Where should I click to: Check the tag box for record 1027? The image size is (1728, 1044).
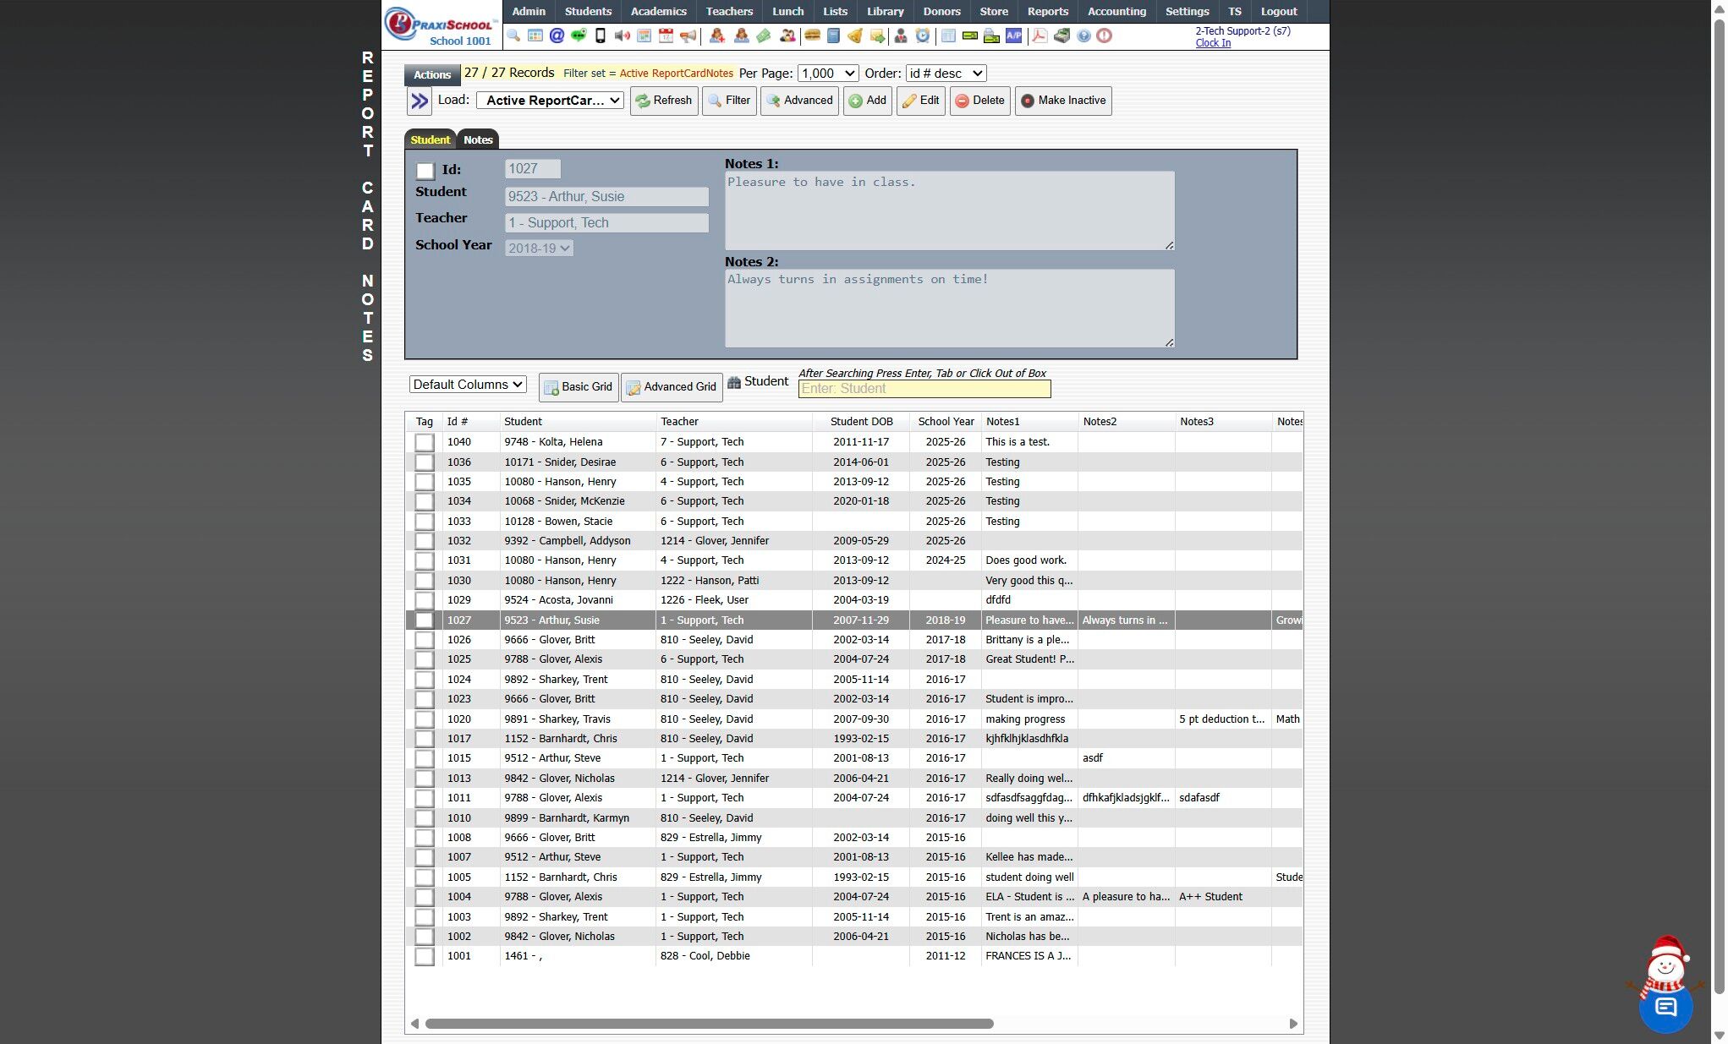[425, 620]
